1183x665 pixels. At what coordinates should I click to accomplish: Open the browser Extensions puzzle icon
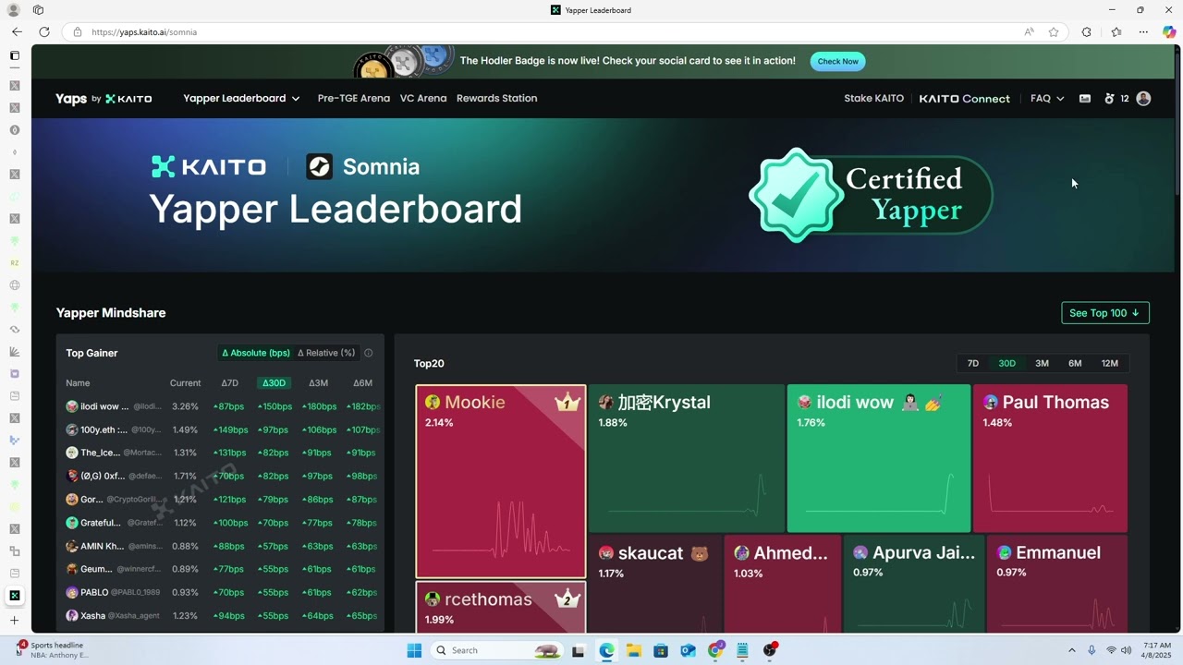tap(1086, 31)
